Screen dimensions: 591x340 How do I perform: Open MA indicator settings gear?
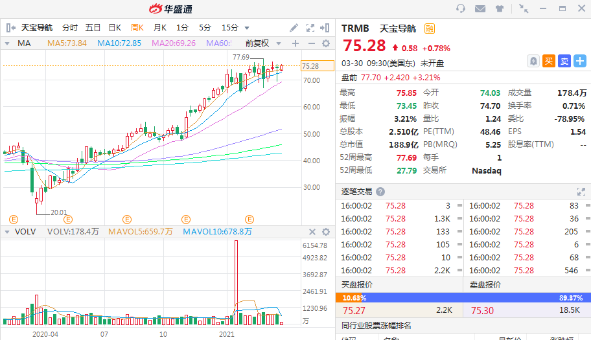click(x=326, y=43)
